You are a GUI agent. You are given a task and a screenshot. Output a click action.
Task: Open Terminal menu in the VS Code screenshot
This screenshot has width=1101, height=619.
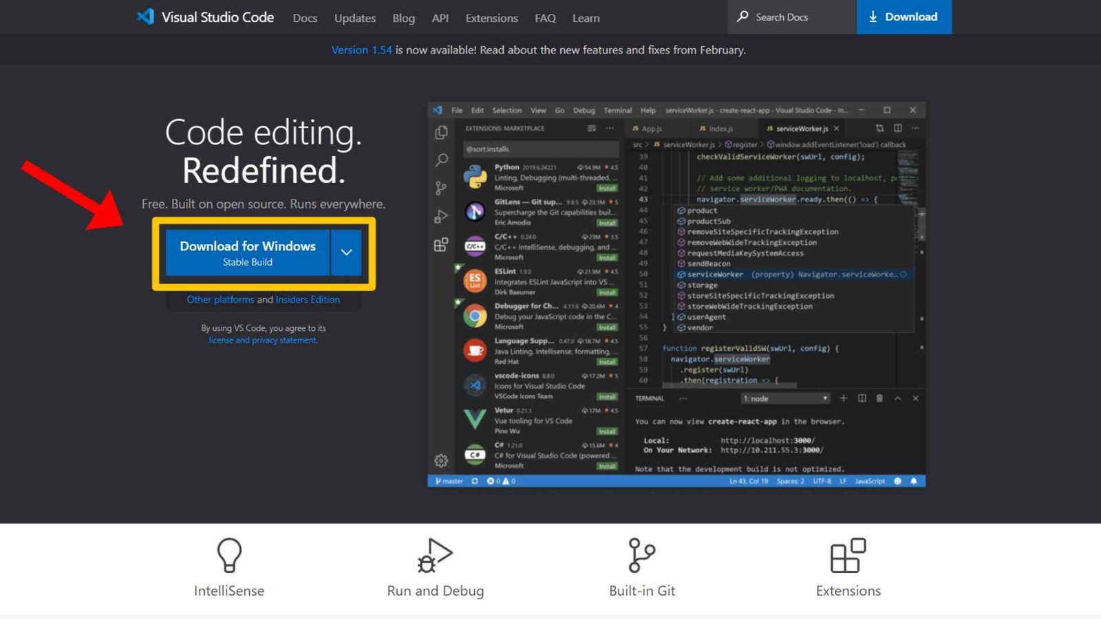pyautogui.click(x=617, y=110)
